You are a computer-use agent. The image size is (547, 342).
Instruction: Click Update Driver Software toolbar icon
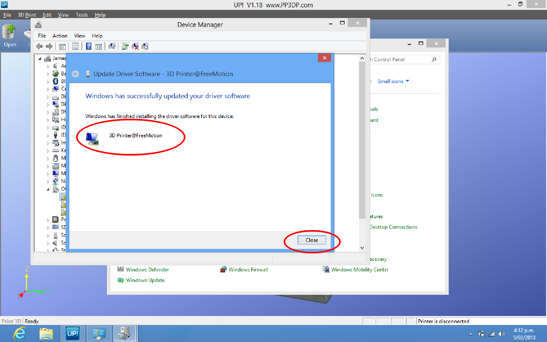point(125,47)
